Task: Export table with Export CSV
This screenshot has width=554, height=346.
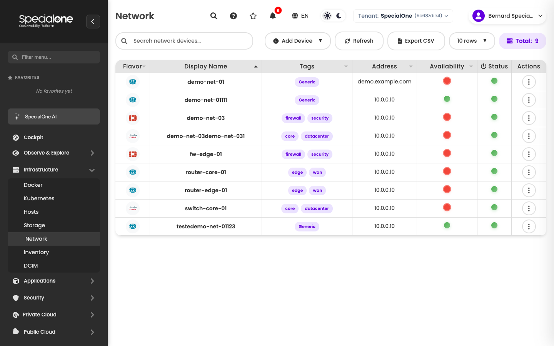Action: pyautogui.click(x=416, y=41)
